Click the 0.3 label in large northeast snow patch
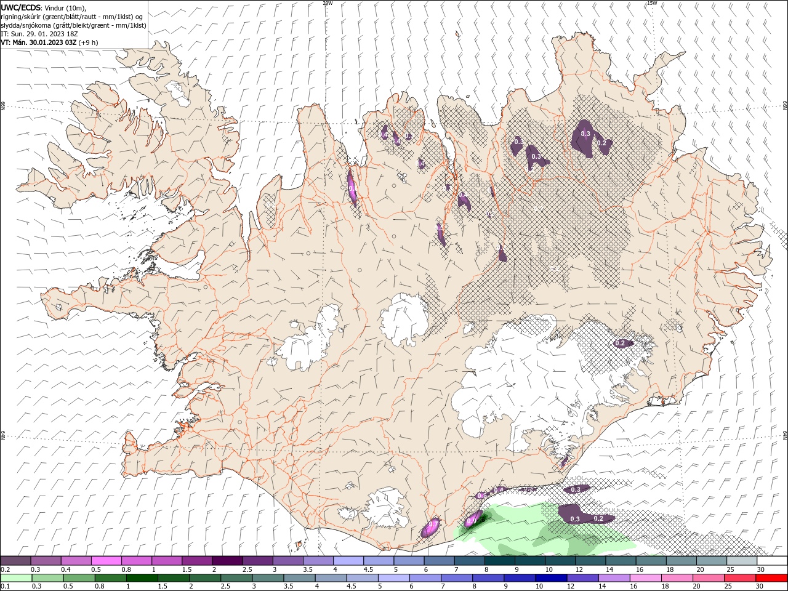 (585, 134)
